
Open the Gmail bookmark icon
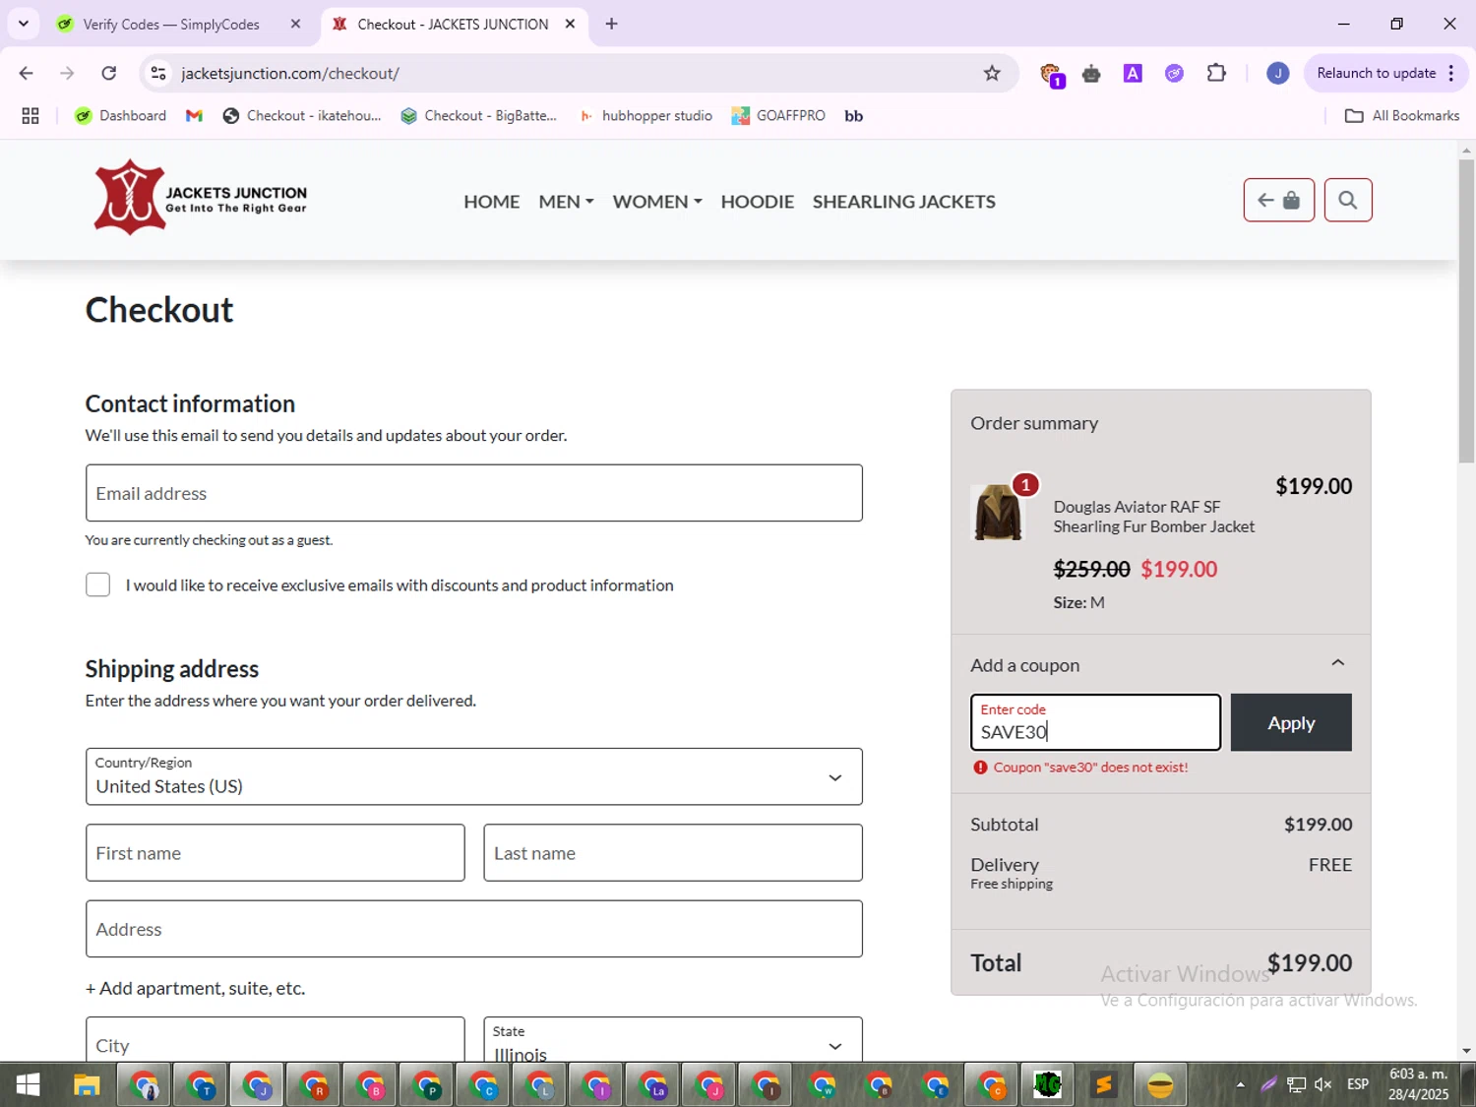[x=194, y=116]
